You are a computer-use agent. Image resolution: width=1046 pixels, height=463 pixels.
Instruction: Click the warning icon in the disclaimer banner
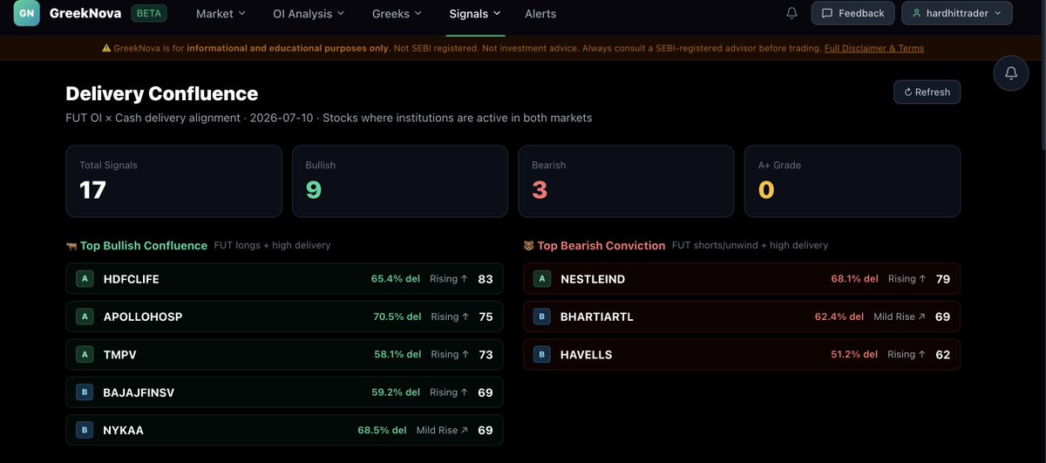point(106,48)
